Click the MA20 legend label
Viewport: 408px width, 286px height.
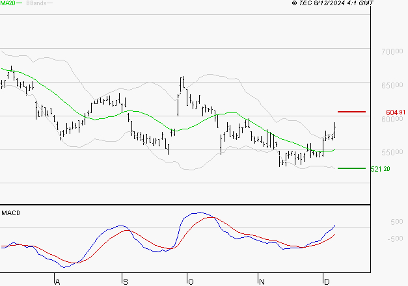tap(8, 3)
